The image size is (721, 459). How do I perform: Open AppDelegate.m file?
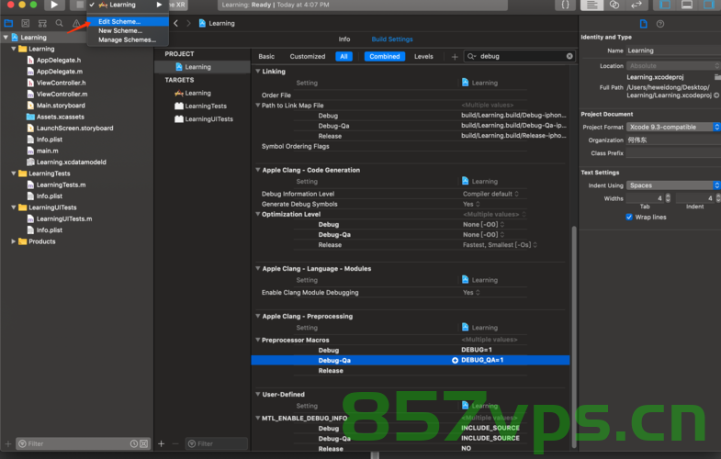(x=60, y=72)
